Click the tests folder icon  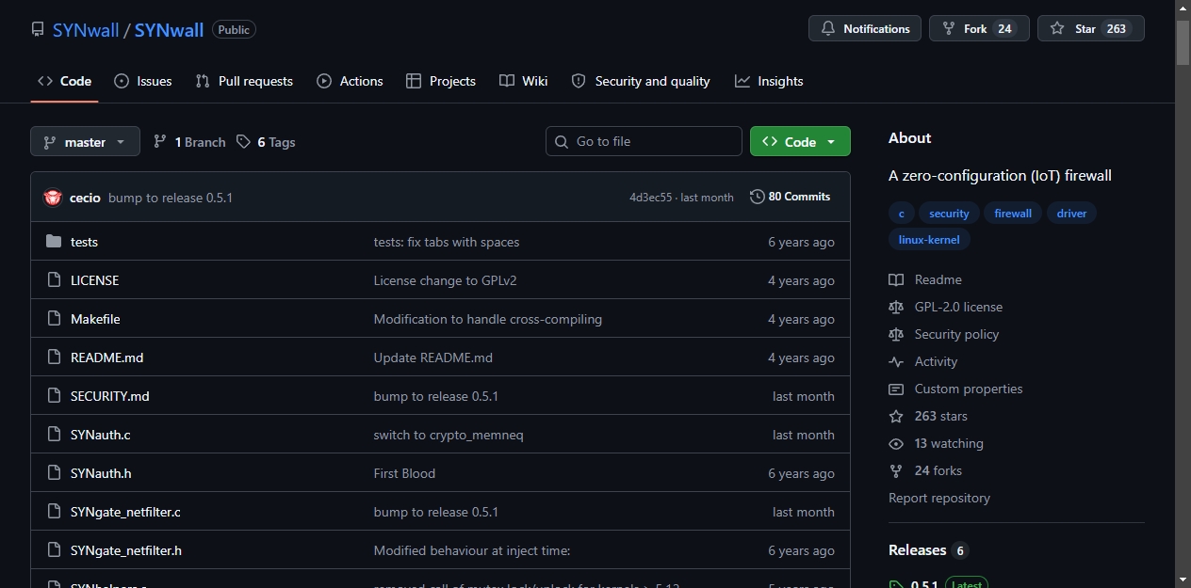tap(54, 242)
